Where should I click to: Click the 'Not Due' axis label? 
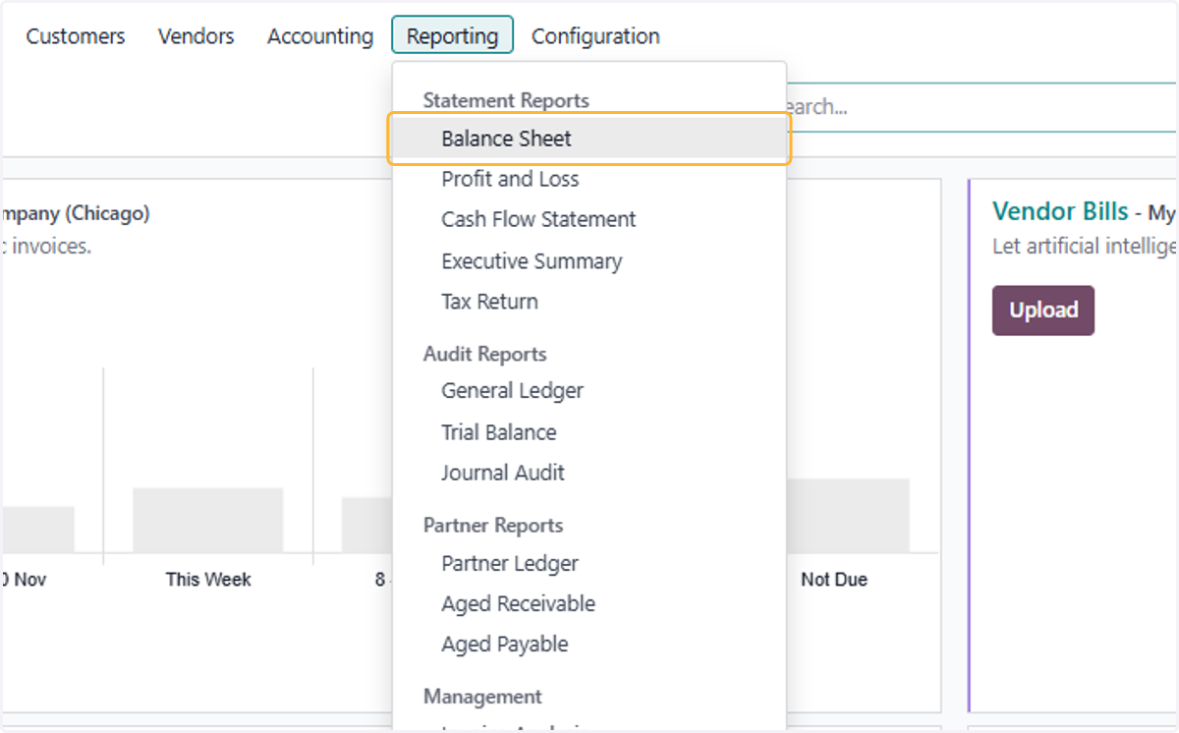834,580
